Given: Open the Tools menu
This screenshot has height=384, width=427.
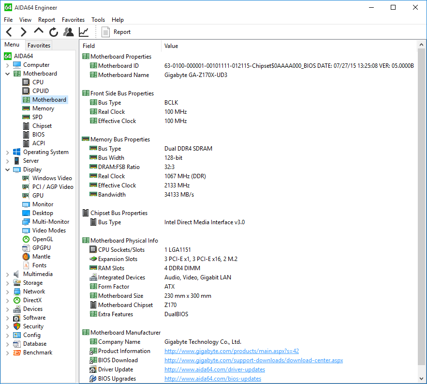Looking at the screenshot, I should click(x=98, y=20).
